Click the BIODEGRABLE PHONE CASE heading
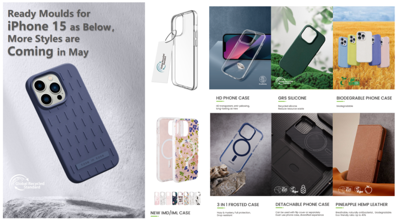The width and height of the screenshot is (402, 224). click(x=364, y=98)
